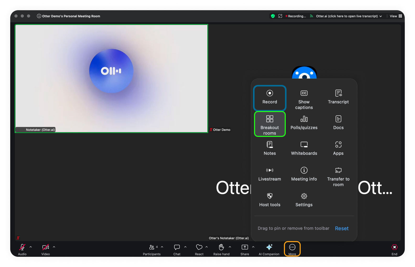Open the Docs option
This screenshot has height=267, width=415.
[x=338, y=123]
